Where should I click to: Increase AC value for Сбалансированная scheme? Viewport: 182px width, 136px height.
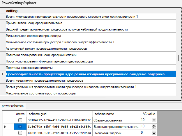coord(154,119)
